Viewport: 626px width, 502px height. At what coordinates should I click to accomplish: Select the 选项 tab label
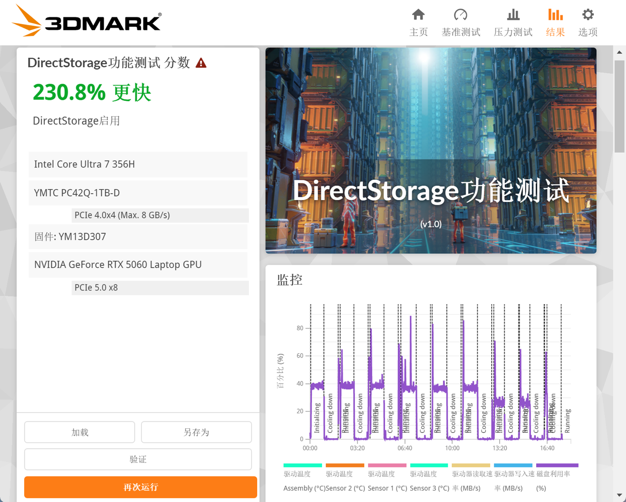click(x=587, y=32)
